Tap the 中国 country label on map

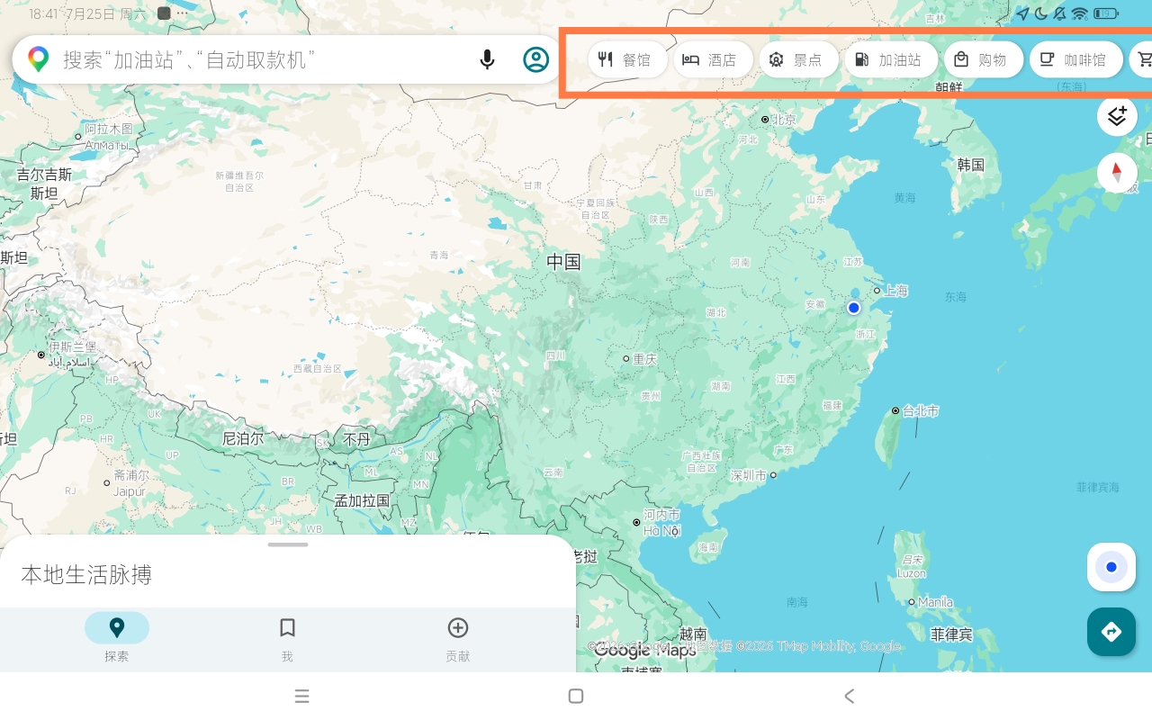(564, 262)
